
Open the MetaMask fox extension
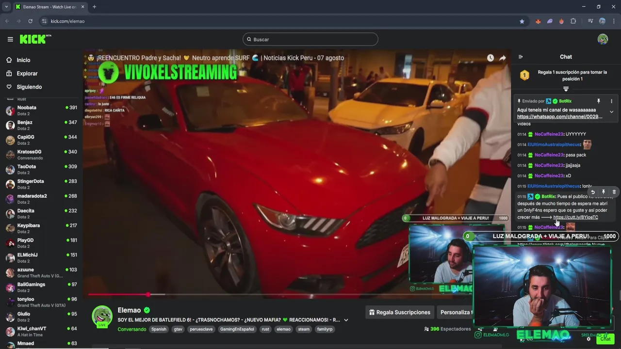pyautogui.click(x=538, y=21)
